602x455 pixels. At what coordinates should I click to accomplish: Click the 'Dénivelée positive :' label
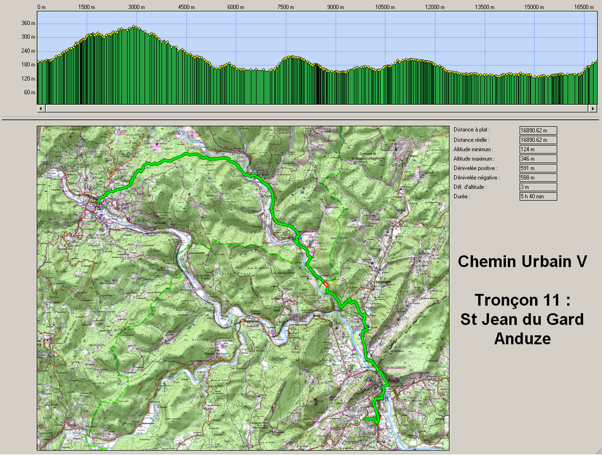click(475, 168)
